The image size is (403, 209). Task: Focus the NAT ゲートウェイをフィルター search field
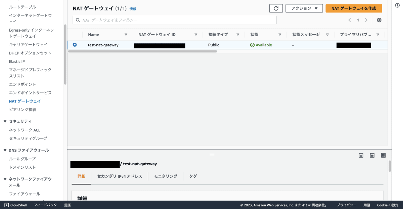[175, 20]
